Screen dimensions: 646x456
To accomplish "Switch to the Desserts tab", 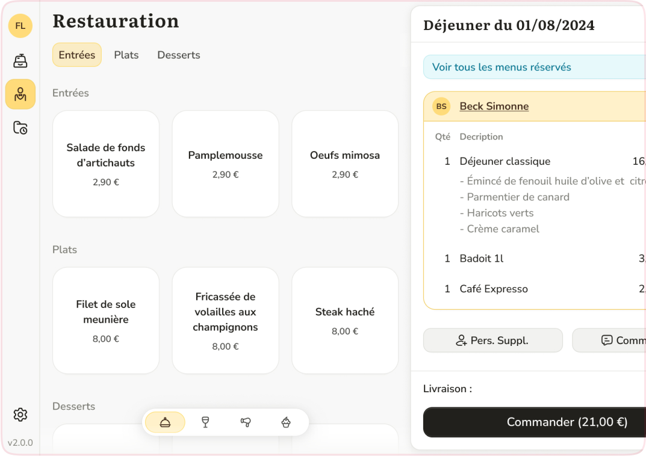I will click(x=179, y=55).
